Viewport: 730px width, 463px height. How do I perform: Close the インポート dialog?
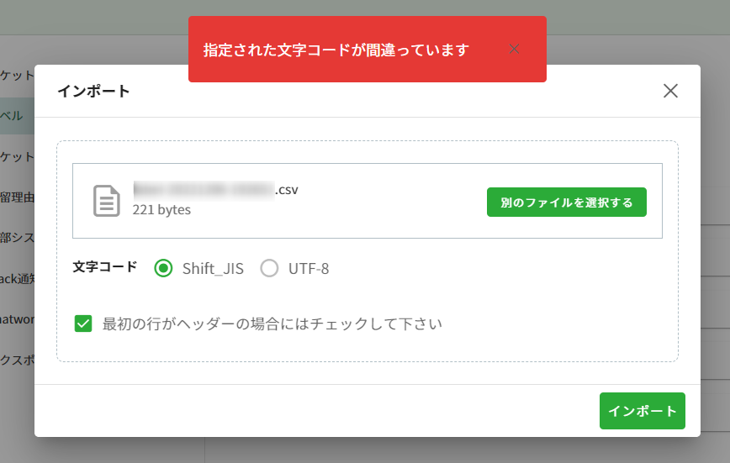(x=670, y=91)
